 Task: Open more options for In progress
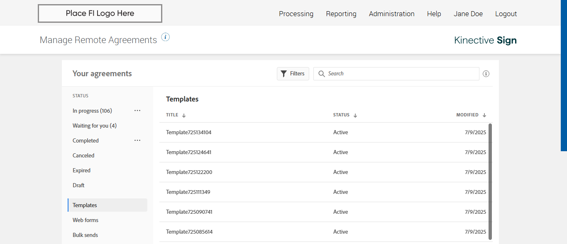[x=137, y=111]
